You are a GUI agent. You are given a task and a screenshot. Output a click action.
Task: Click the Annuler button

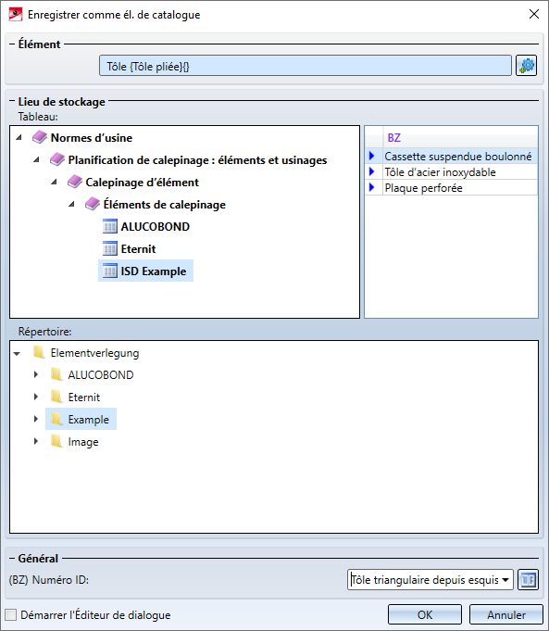[506, 614]
